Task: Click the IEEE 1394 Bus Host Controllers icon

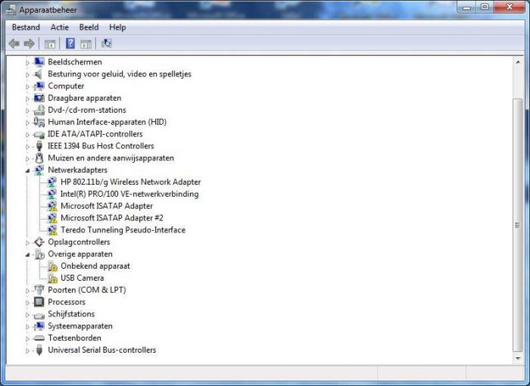Action: pos(39,146)
